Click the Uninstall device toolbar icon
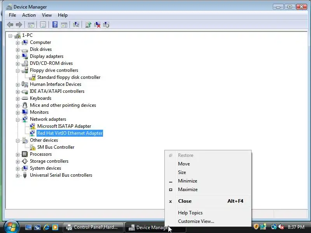 point(97,24)
